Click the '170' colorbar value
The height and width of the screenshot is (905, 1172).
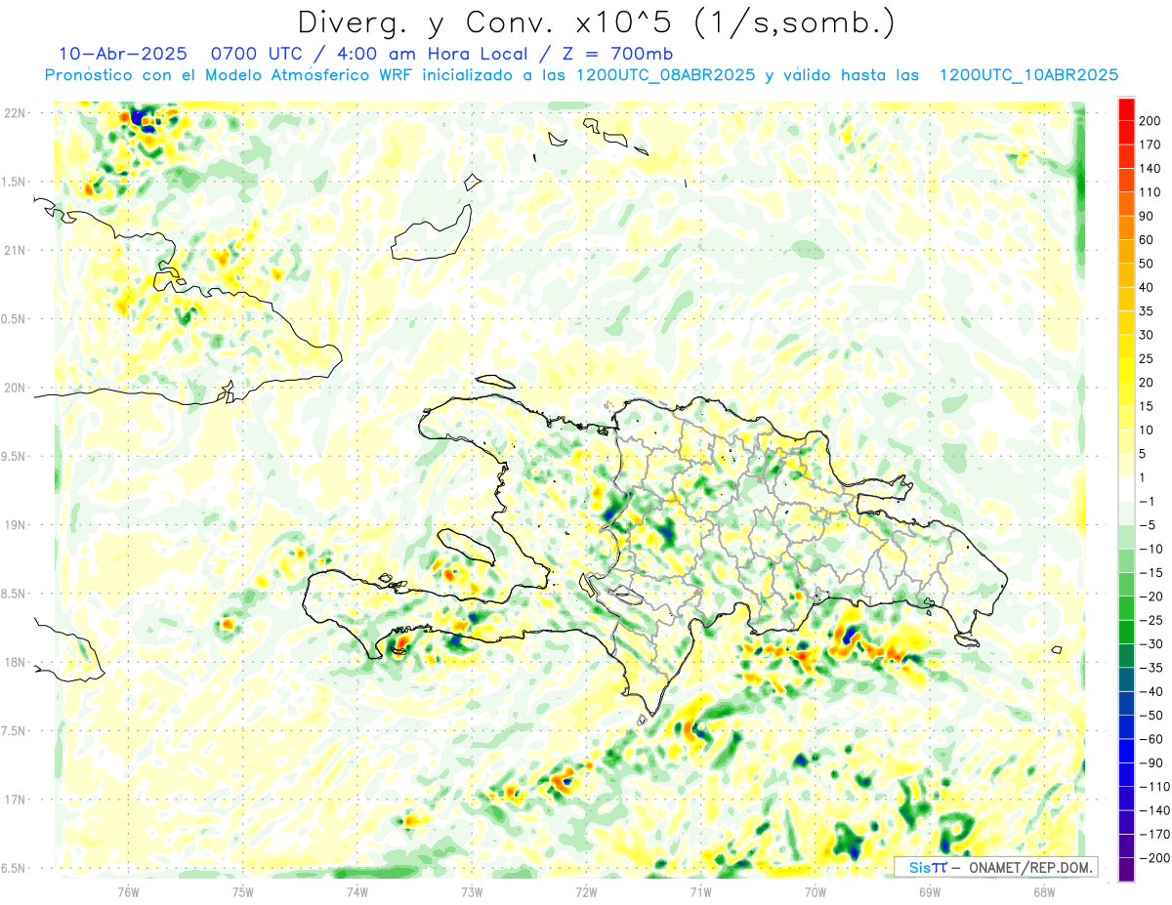coord(1151,144)
